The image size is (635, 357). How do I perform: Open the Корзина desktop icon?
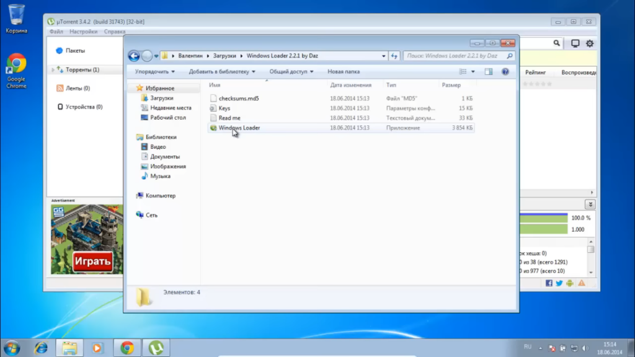click(x=16, y=19)
